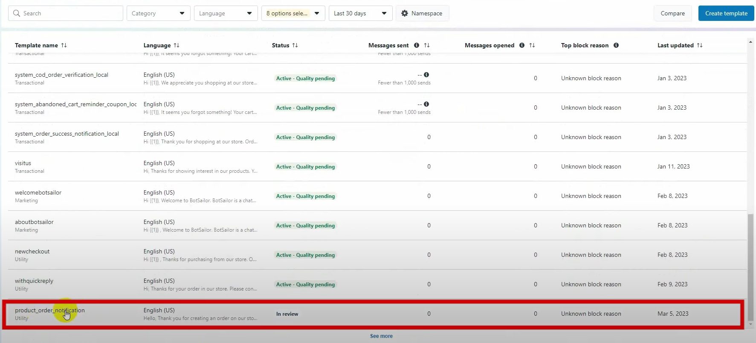Sort by Template name arrows icon

click(x=64, y=45)
